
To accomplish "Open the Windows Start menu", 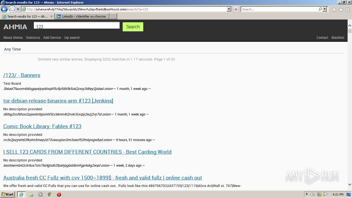I will point(8,194).
